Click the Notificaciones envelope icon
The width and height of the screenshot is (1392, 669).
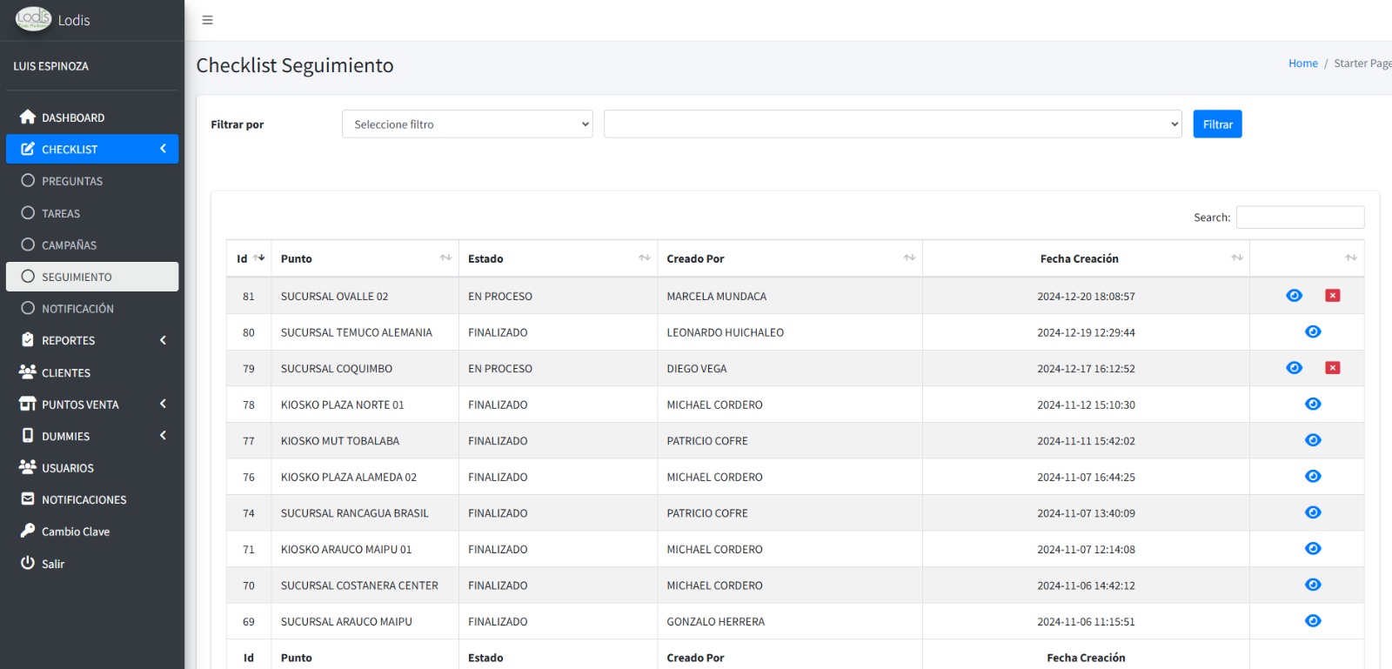pyautogui.click(x=28, y=499)
